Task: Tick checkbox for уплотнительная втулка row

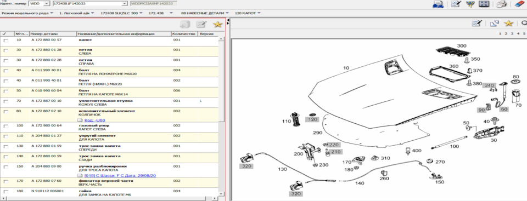Action: point(5,102)
